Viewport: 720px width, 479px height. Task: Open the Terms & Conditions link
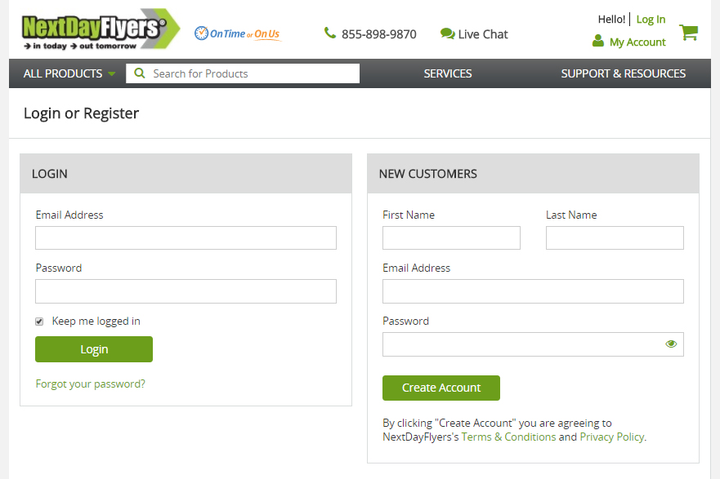pos(508,437)
